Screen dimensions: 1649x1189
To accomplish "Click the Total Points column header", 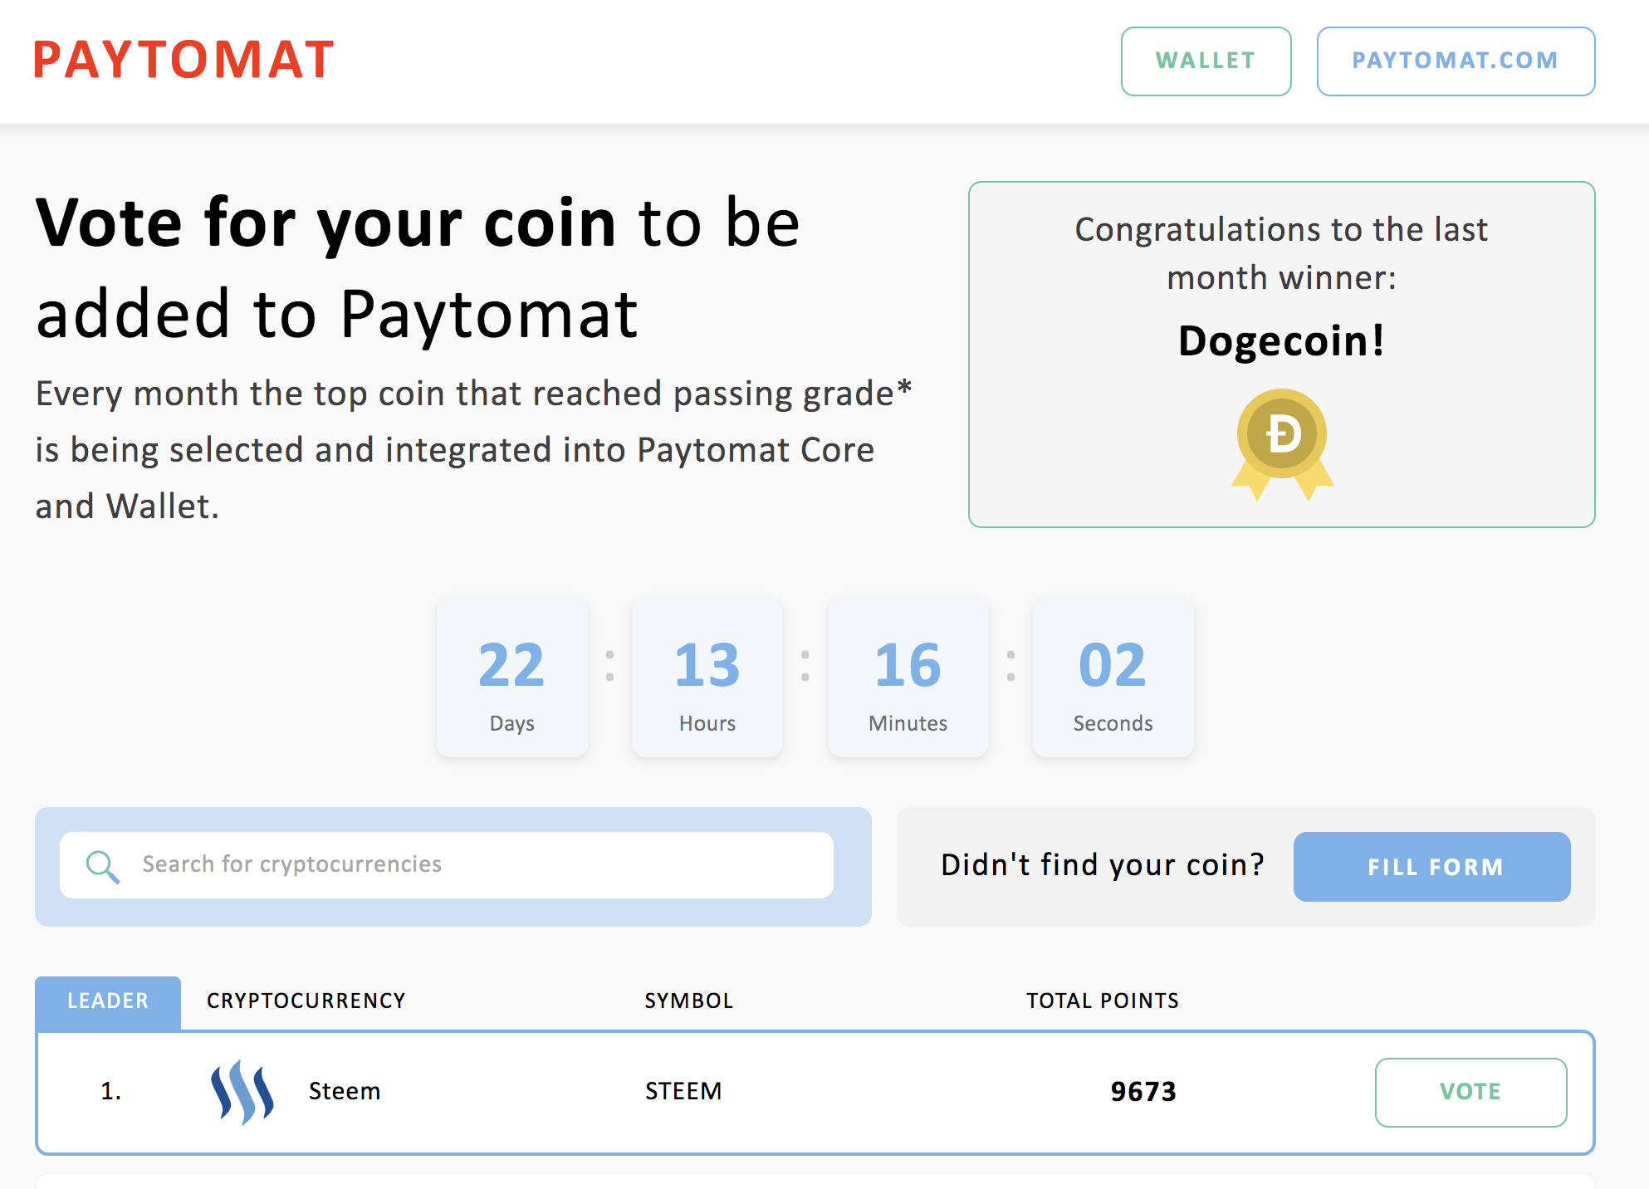I will pyautogui.click(x=1103, y=1001).
